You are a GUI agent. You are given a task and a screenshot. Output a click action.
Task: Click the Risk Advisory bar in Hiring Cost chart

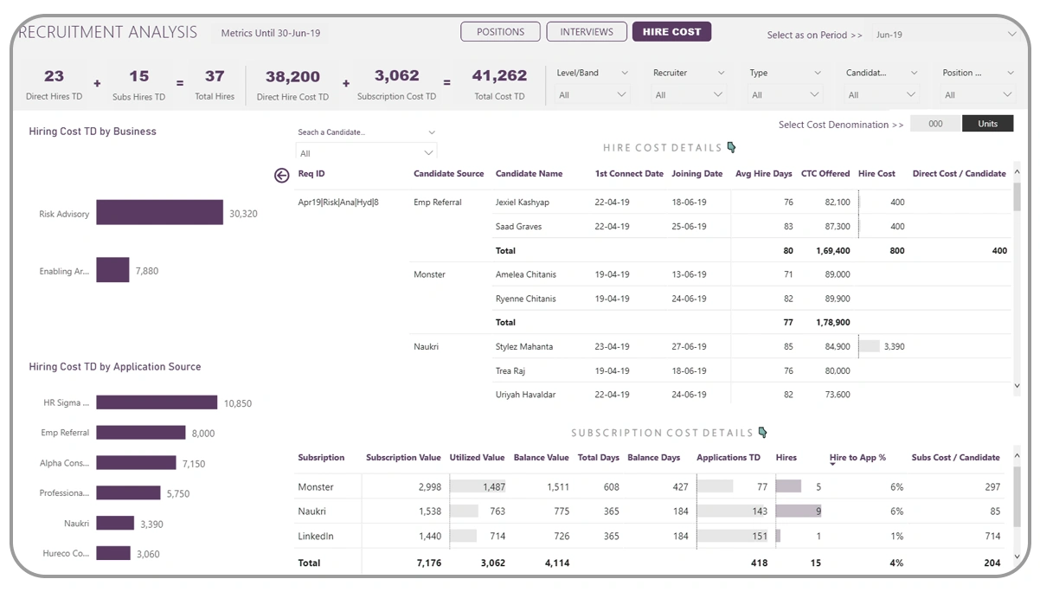(x=159, y=213)
